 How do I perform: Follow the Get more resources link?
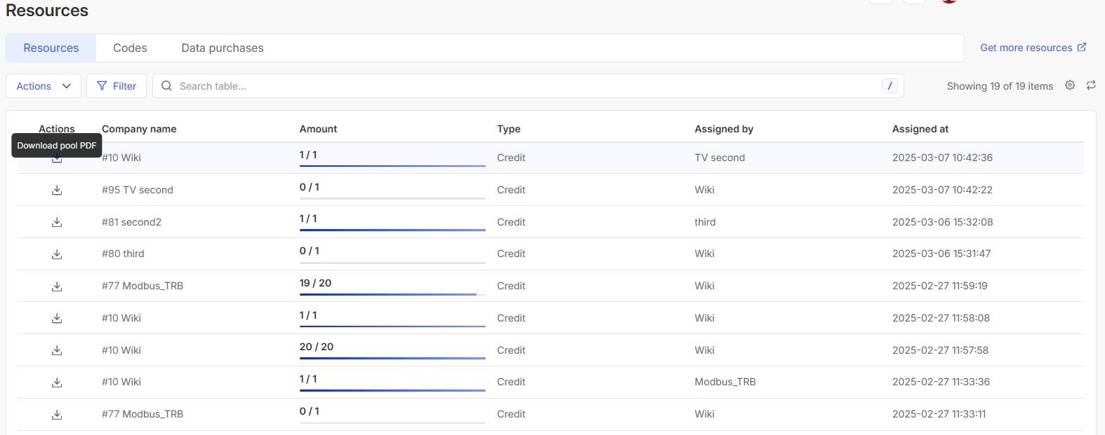(1033, 48)
